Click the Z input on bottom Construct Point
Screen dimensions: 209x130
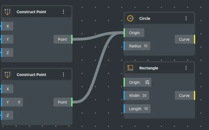(8, 115)
